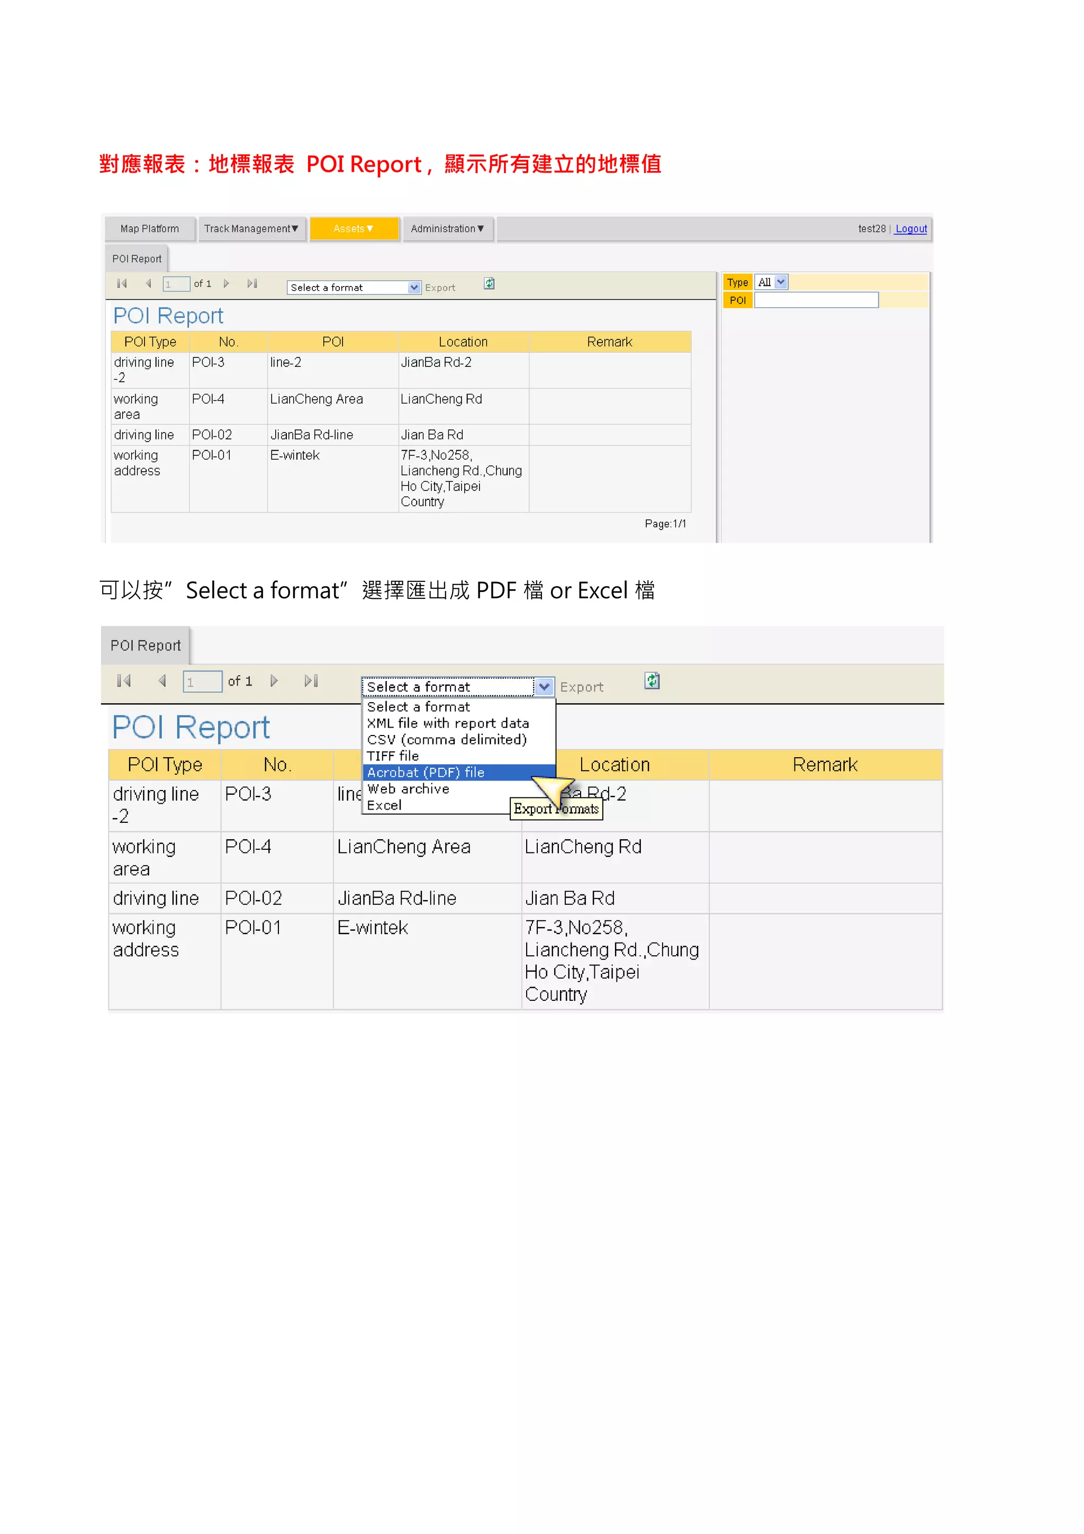The height and width of the screenshot is (1534, 1084).
Task: Expand Track Management menu
Action: [251, 229]
